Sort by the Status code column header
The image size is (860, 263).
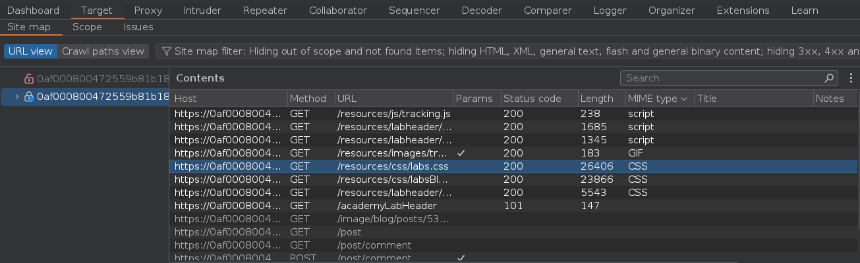coord(532,99)
